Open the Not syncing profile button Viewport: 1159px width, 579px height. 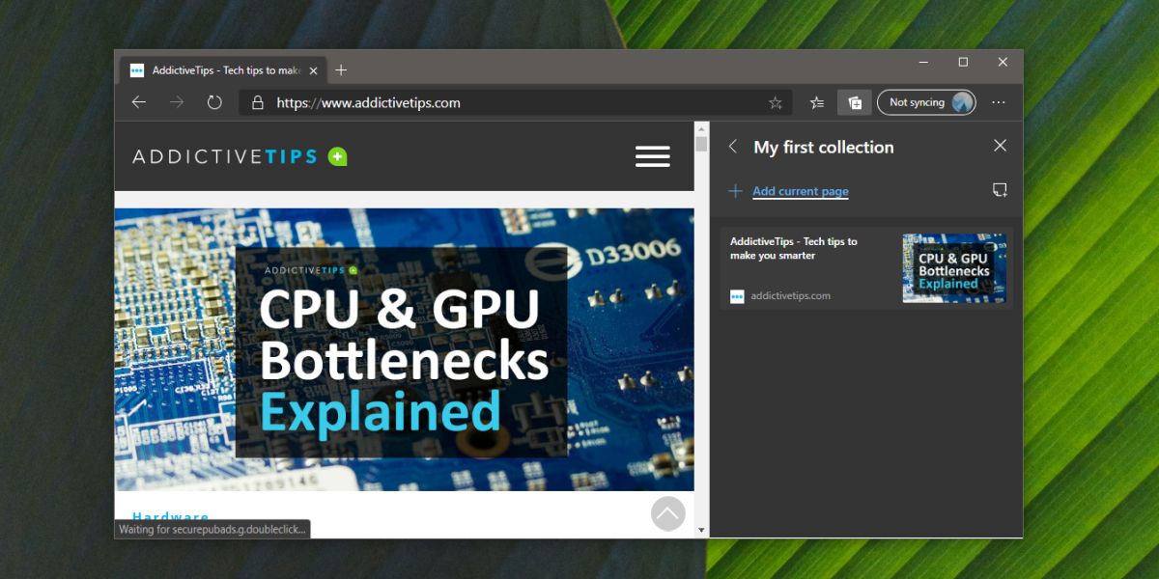[x=926, y=102]
